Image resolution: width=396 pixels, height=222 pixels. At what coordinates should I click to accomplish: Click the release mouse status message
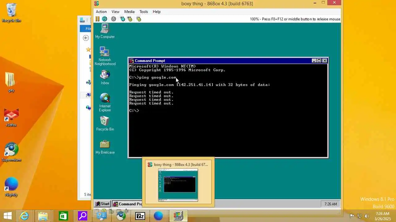[295, 19]
